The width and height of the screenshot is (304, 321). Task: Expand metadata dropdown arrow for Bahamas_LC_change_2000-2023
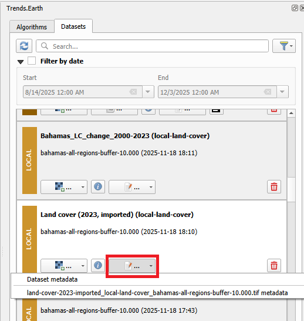point(151,187)
